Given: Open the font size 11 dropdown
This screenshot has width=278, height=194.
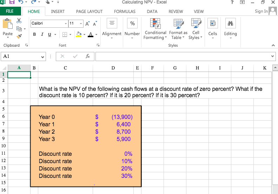Looking at the screenshot, I should [81, 24].
